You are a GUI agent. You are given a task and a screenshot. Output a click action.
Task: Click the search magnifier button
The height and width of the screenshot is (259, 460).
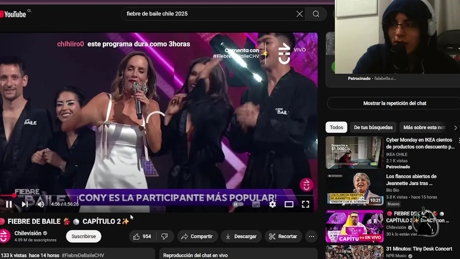(x=316, y=14)
